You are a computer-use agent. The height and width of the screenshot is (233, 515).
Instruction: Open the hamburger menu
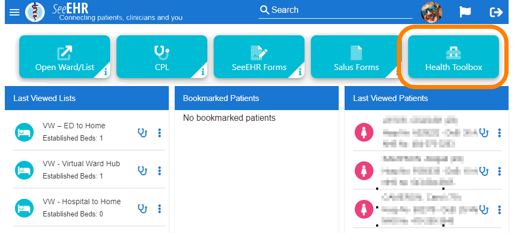click(x=14, y=12)
